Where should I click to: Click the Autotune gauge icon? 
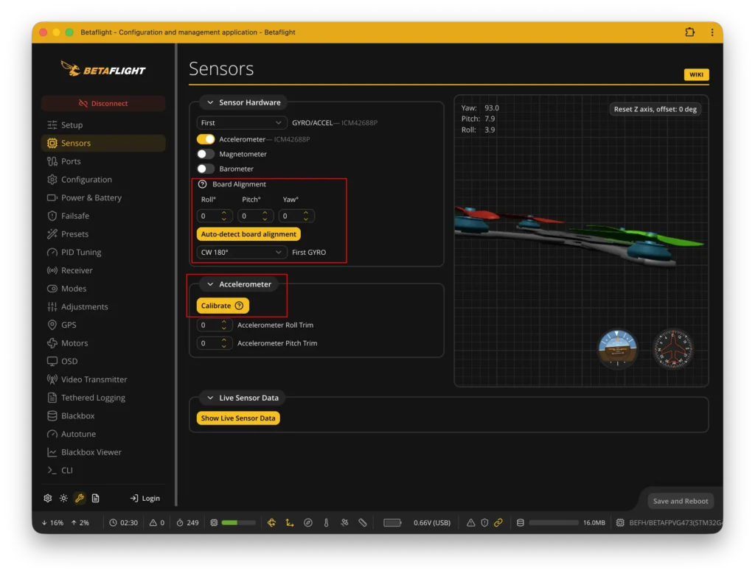click(52, 435)
